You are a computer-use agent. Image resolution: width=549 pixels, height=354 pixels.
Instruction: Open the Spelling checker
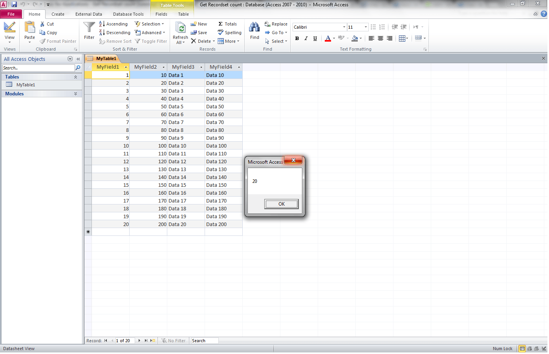coord(229,33)
